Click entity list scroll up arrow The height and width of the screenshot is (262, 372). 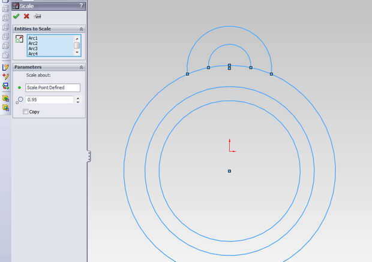click(x=77, y=38)
